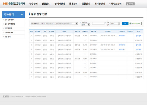The image size is (147, 105).
Task: Open the 회원관리 top menu
Action: 86,4
